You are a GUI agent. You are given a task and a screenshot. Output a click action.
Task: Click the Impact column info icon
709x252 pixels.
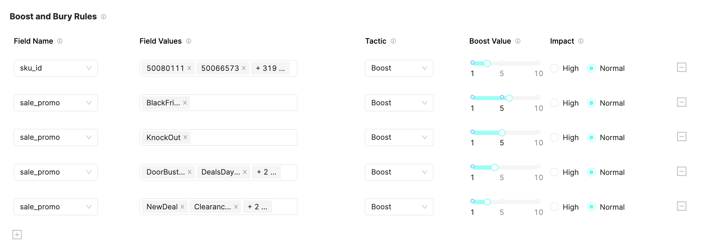point(581,41)
